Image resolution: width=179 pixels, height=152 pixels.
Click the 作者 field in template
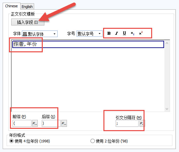[x=18, y=44]
